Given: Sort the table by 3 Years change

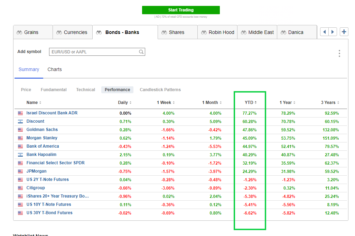Looking at the screenshot, I should click(330, 103).
